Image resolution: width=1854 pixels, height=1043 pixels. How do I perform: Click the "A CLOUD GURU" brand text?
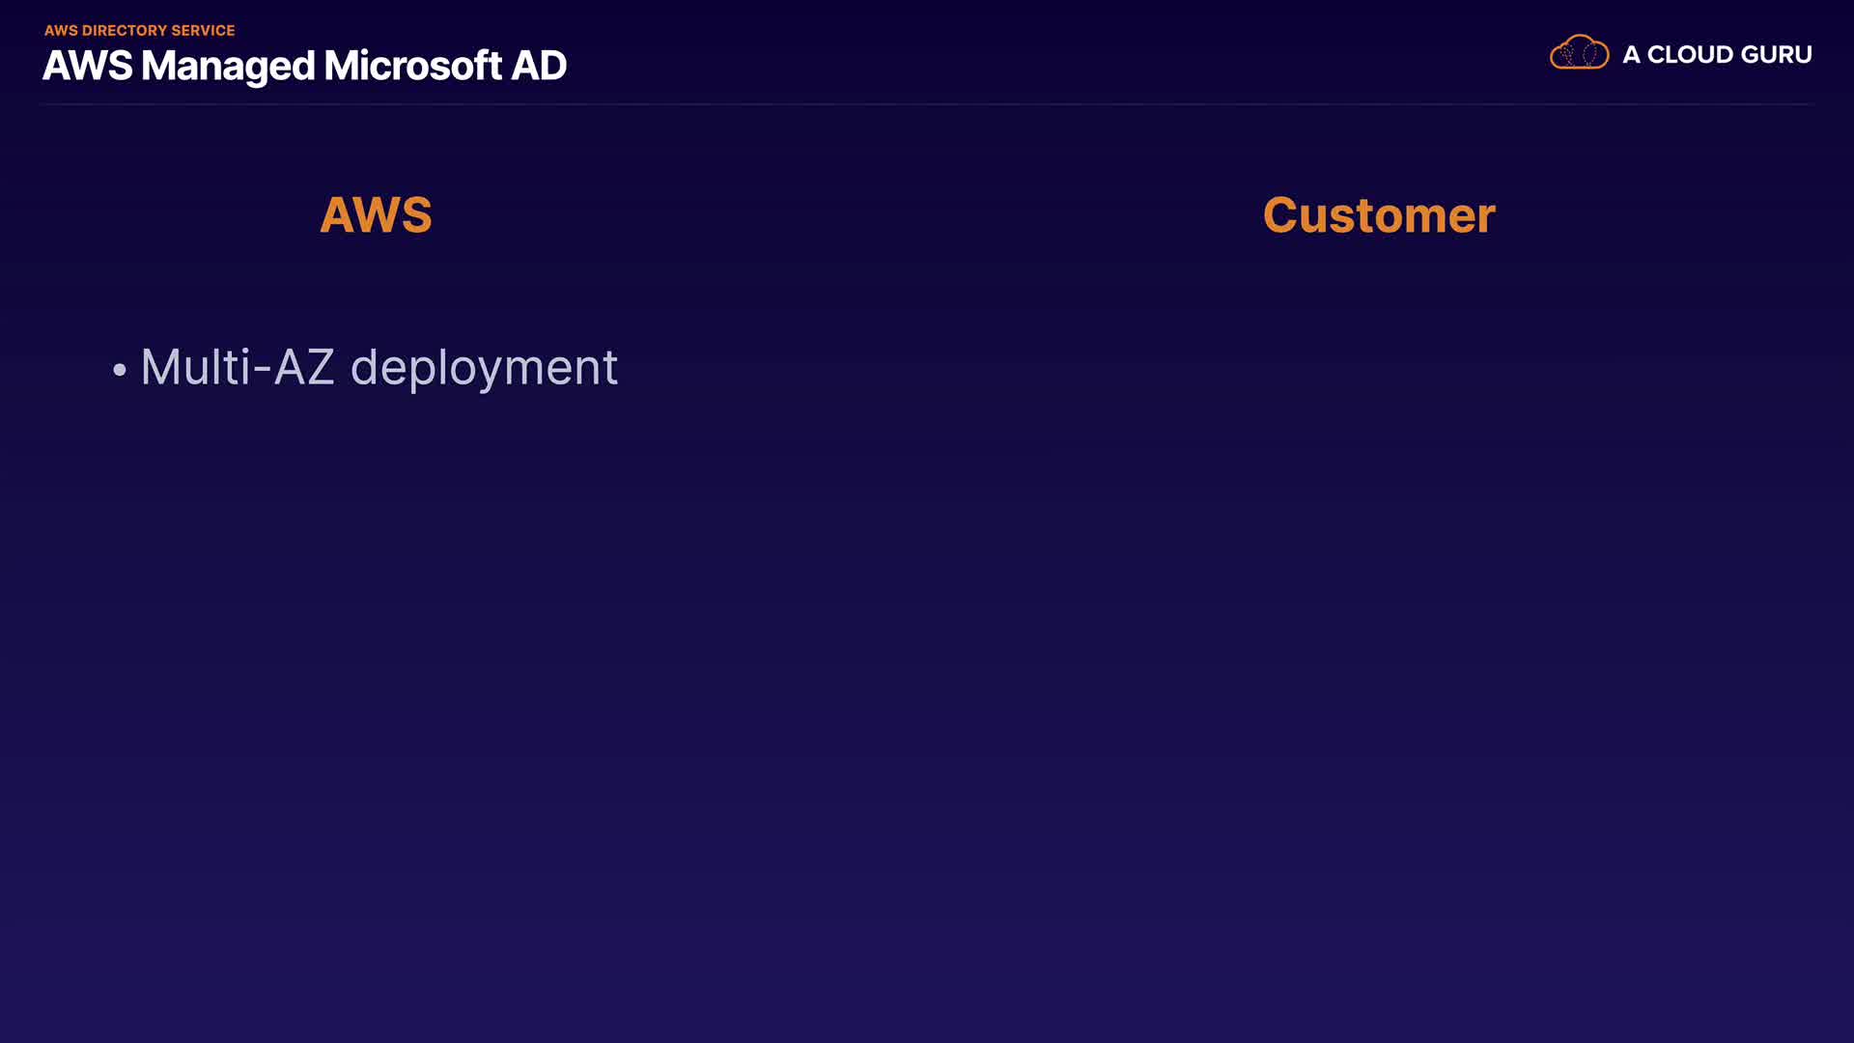1717,55
